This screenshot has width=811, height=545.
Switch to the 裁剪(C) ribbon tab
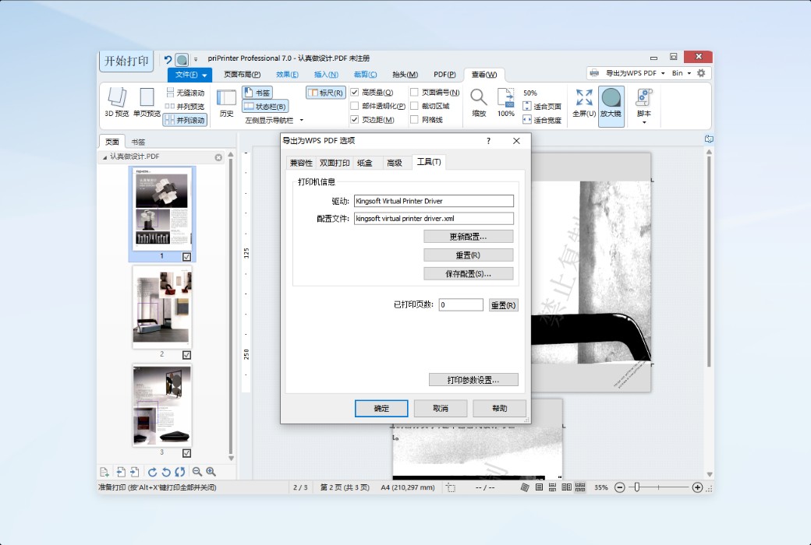tap(365, 75)
